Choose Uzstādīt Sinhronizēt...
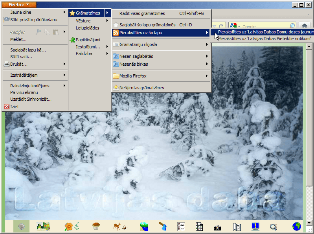The width and height of the screenshot is (314, 234). click(x=31, y=99)
